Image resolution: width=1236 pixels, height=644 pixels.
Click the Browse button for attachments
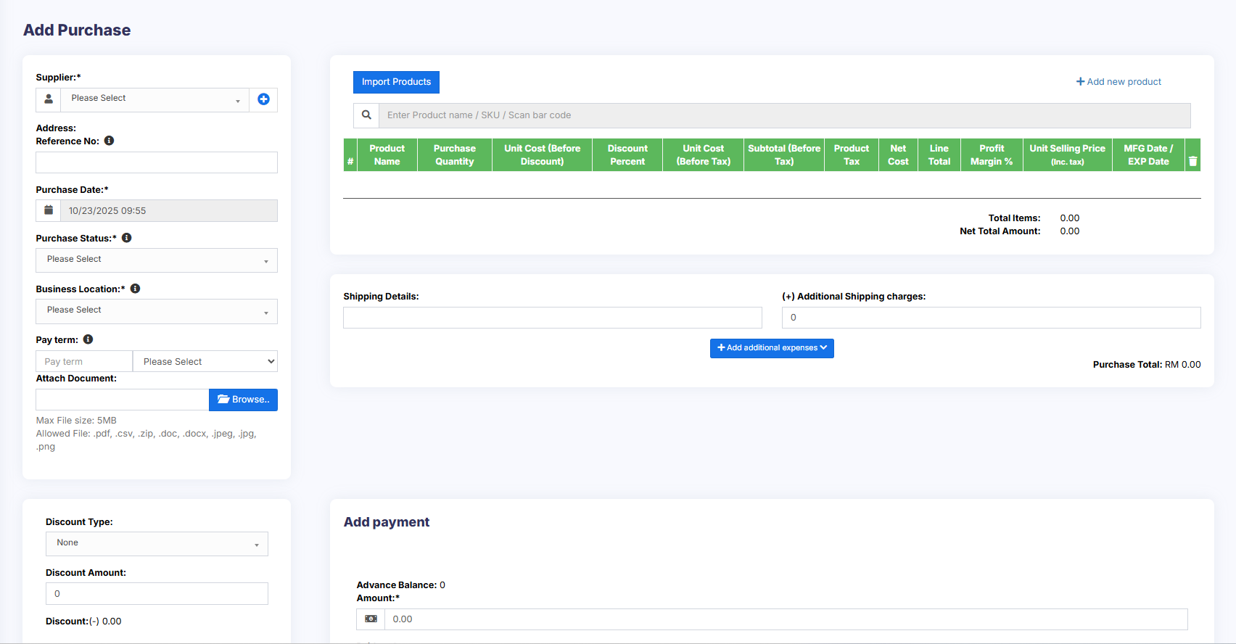(243, 400)
